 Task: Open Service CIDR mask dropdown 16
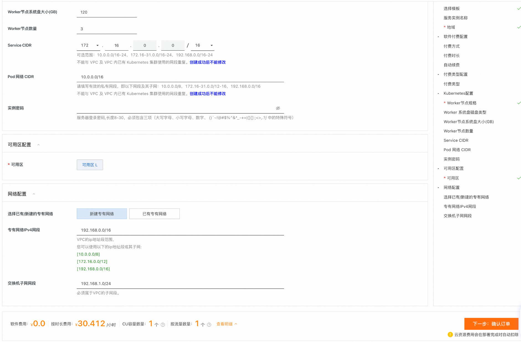pyautogui.click(x=202, y=45)
